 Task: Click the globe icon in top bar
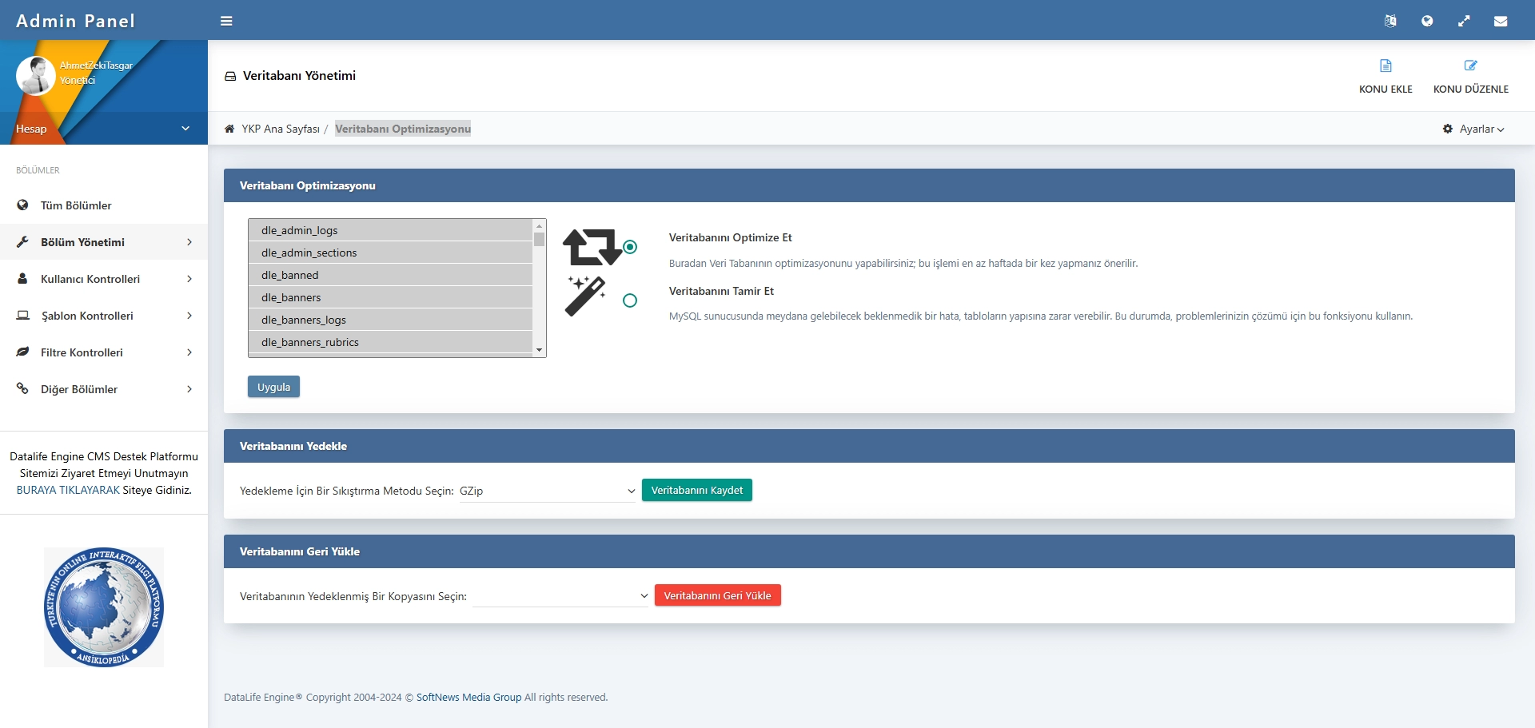click(x=1427, y=22)
